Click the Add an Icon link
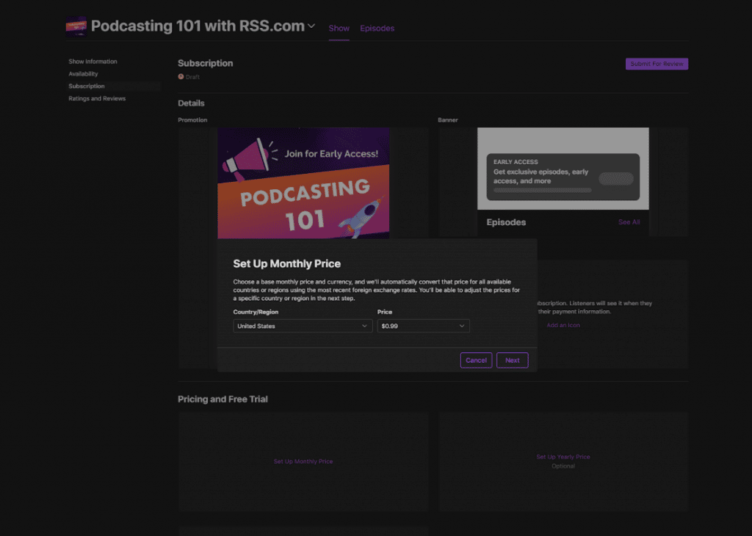The height and width of the screenshot is (536, 752). 563,326
